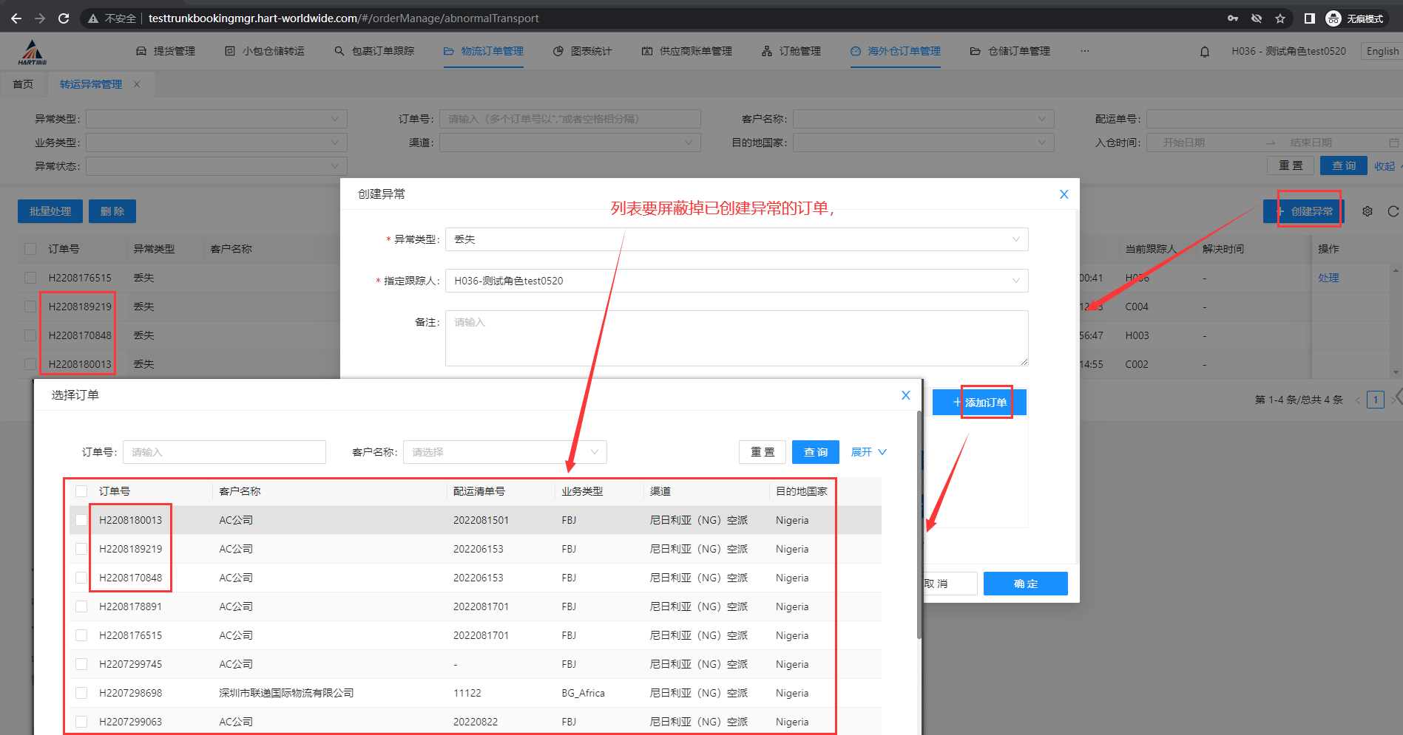Click the refresh table icon
Screen dimensions: 1403x735
(x=1393, y=211)
